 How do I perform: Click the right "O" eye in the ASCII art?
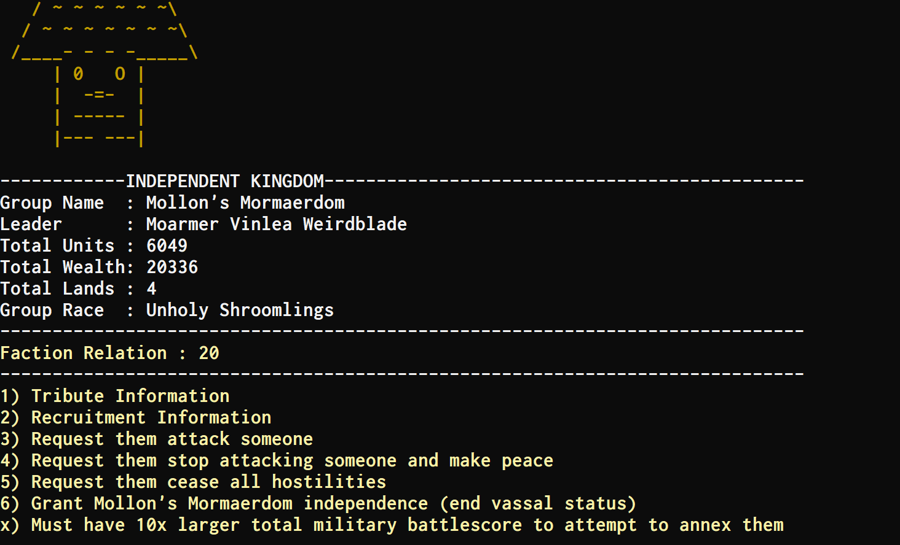click(120, 74)
